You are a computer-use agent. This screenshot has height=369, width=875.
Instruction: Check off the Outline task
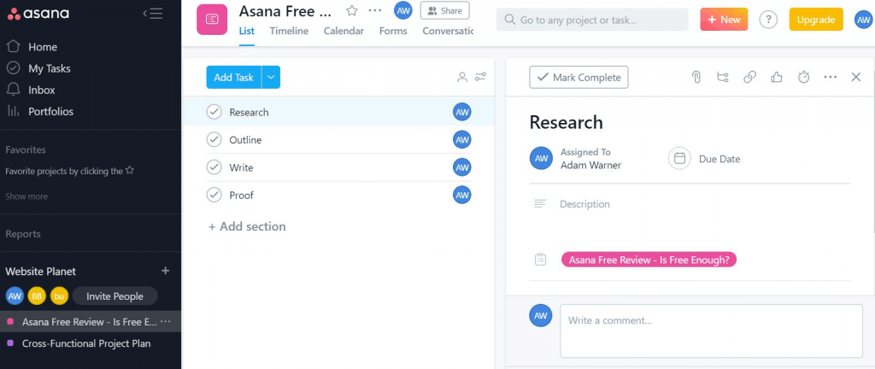tap(214, 139)
